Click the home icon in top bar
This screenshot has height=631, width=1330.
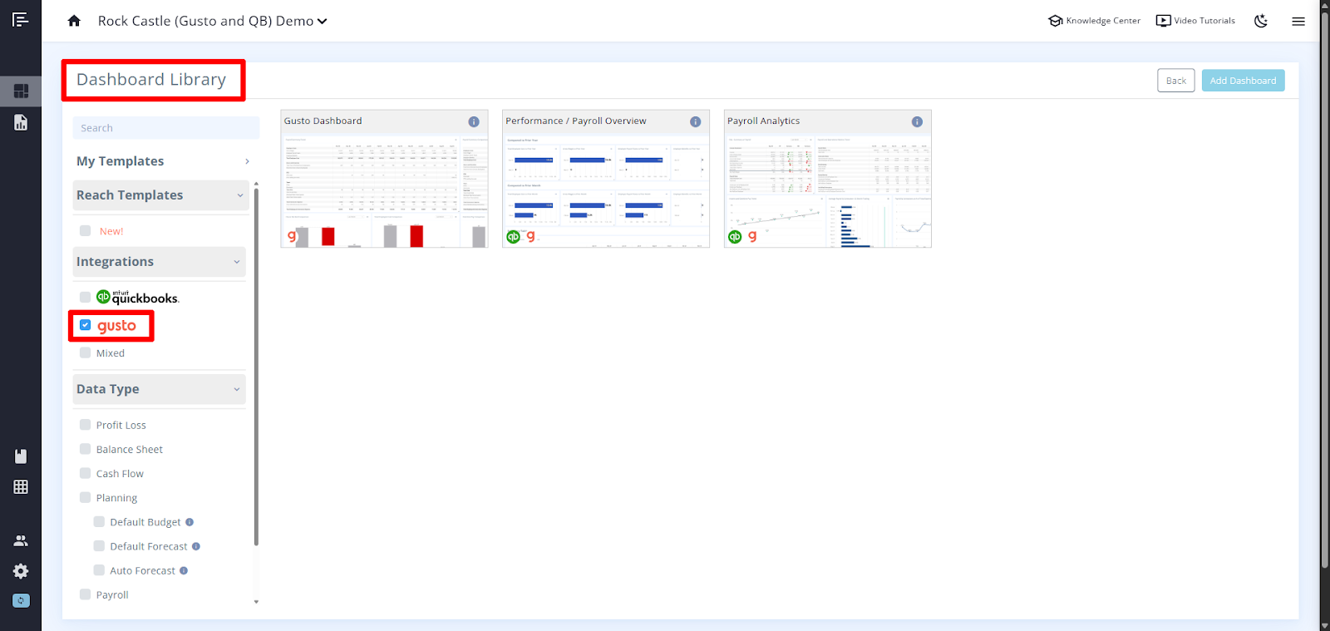(x=74, y=21)
